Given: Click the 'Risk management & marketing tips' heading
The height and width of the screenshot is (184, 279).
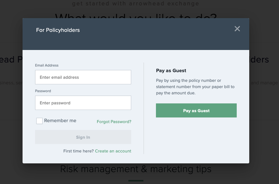Looking at the screenshot, I should pos(136,169).
